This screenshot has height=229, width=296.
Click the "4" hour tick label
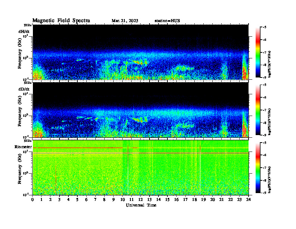pos(68,199)
